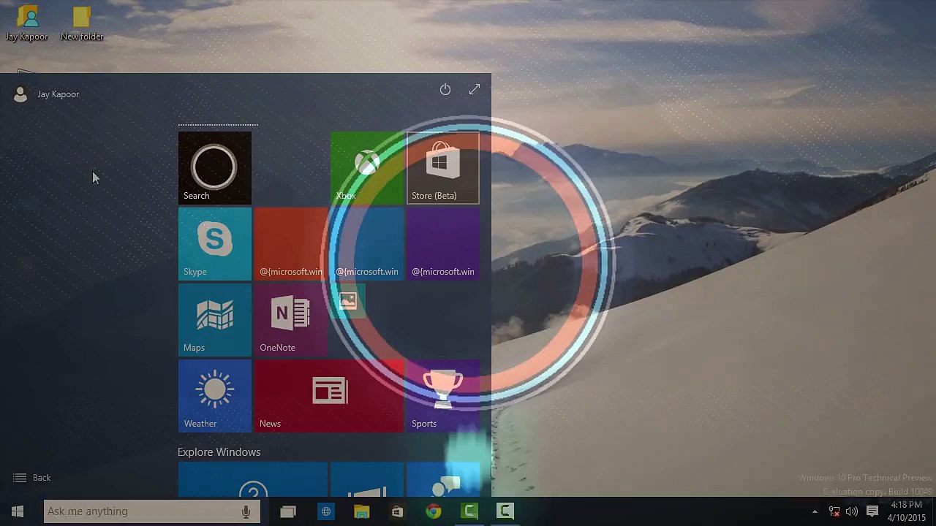Viewport: 936px width, 526px height.
Task: Click the Windows Start button
Action: click(18, 511)
